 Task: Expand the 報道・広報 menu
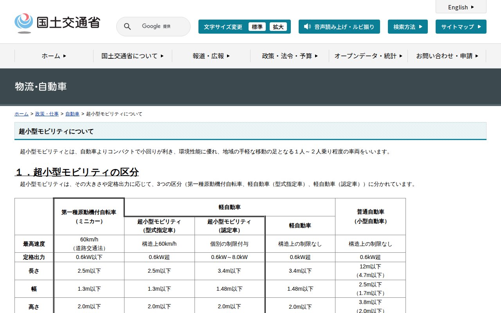point(211,56)
